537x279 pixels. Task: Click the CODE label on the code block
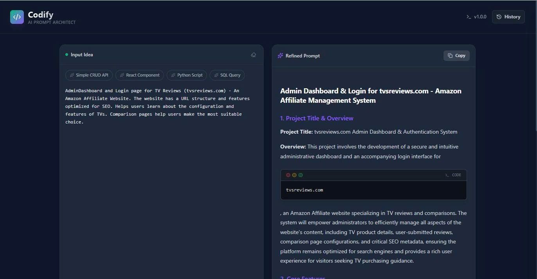[x=456, y=175]
